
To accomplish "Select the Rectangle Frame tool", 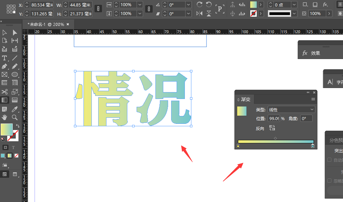I will pyautogui.click(x=4, y=74).
